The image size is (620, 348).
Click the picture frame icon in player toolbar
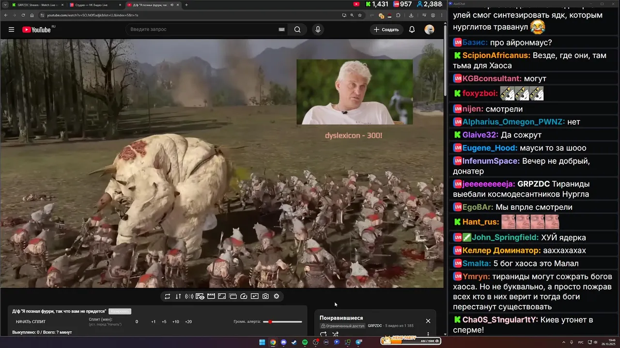tap(222, 296)
